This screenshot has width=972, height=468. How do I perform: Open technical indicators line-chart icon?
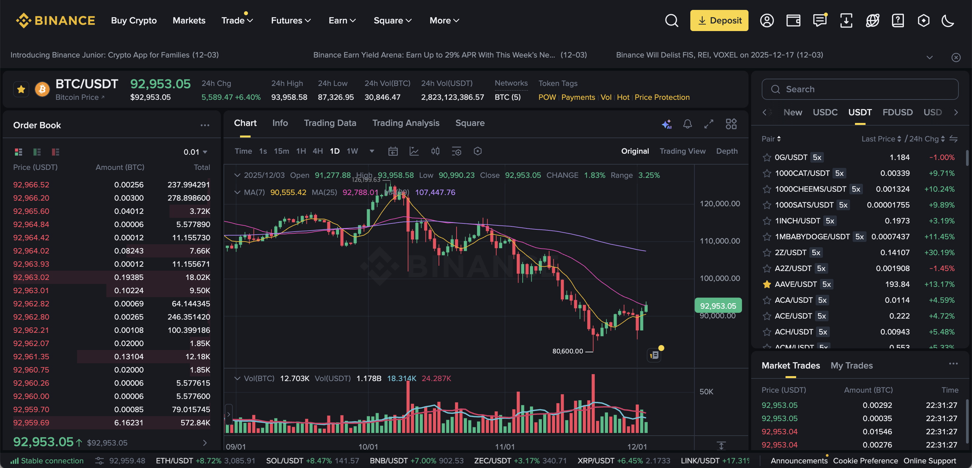point(414,151)
